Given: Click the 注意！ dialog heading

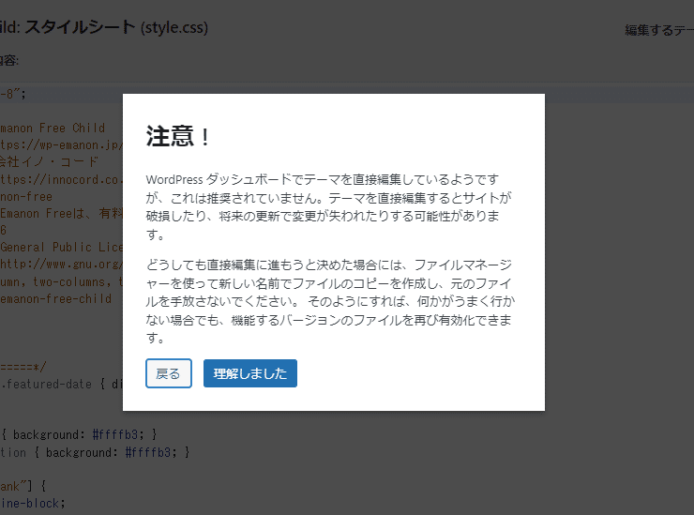Looking at the screenshot, I should pos(178,136).
